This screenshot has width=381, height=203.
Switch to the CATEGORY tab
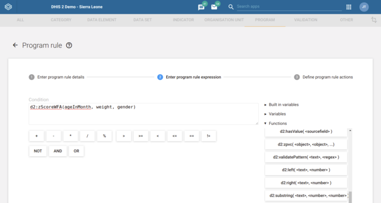(61, 20)
